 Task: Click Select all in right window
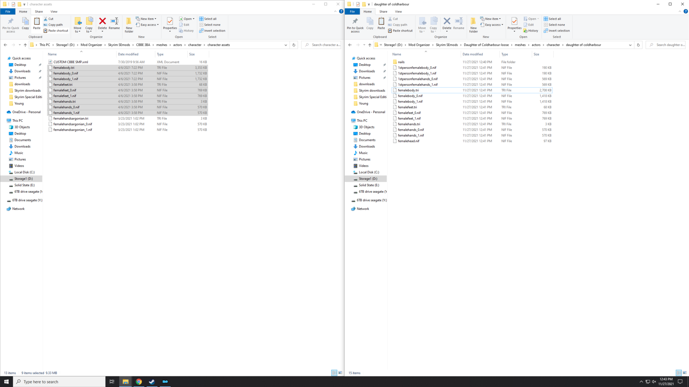coord(552,19)
